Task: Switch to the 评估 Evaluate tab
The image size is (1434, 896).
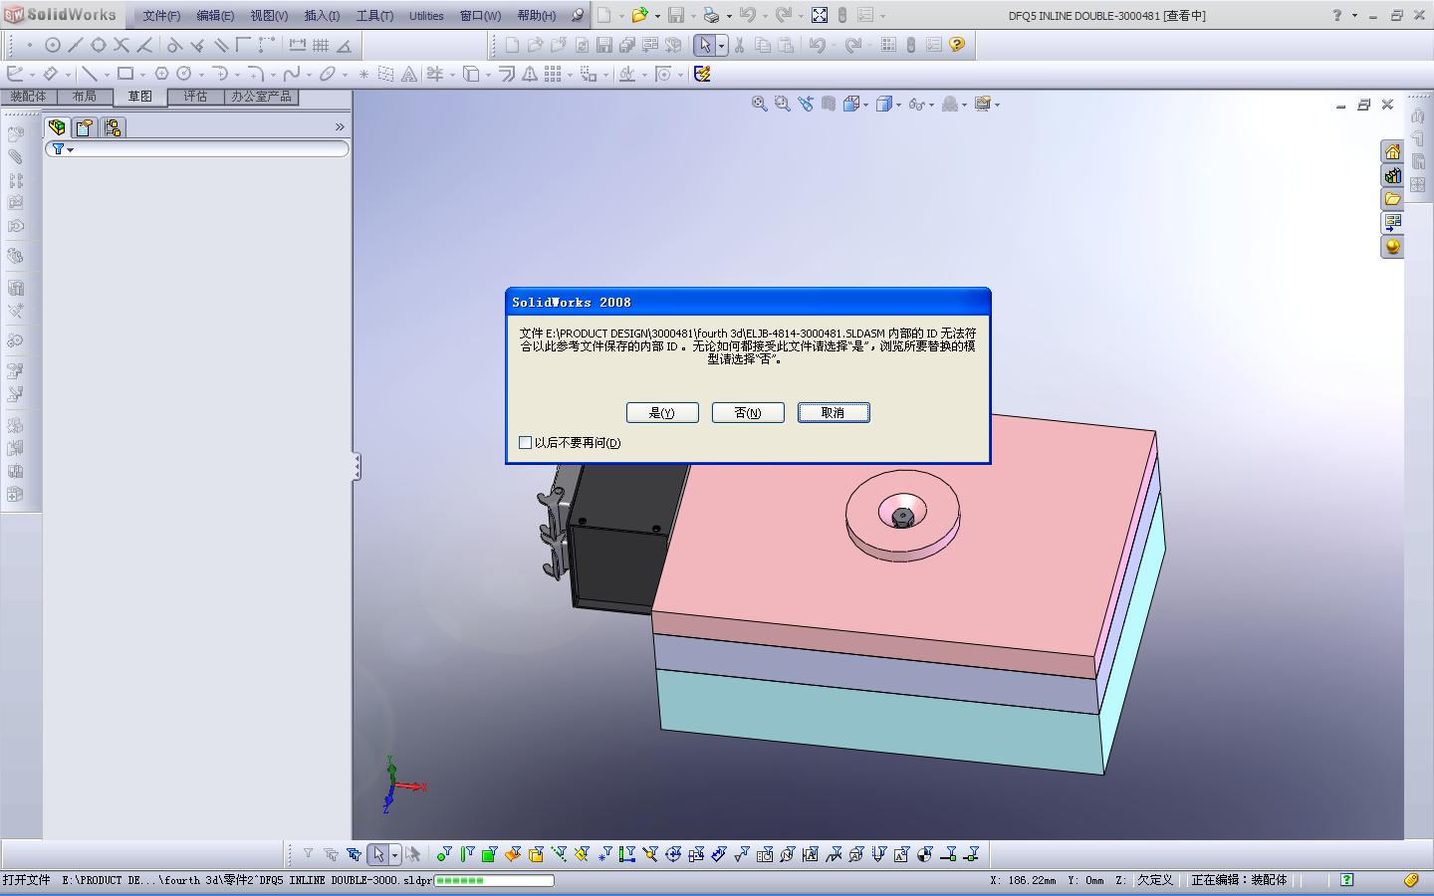Action: pos(195,97)
